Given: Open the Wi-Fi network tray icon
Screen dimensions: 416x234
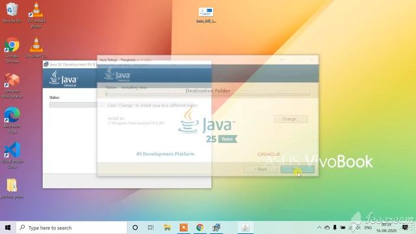Looking at the screenshot, I should point(351,227).
